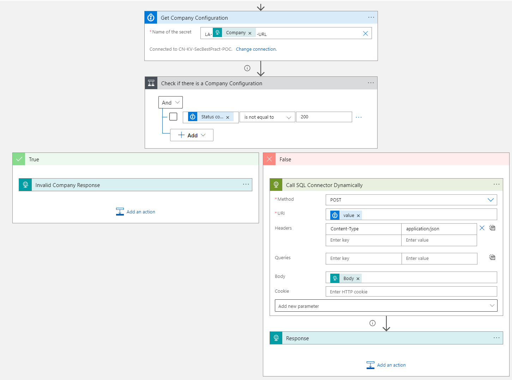Viewport: 512px width, 380px height.
Task: Click the info icon below Get Company Configuration
Action: 247,68
